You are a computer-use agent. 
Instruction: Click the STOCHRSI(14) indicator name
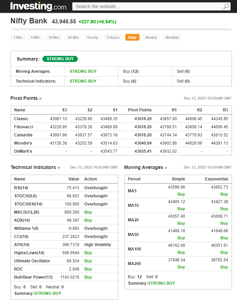point(29,204)
